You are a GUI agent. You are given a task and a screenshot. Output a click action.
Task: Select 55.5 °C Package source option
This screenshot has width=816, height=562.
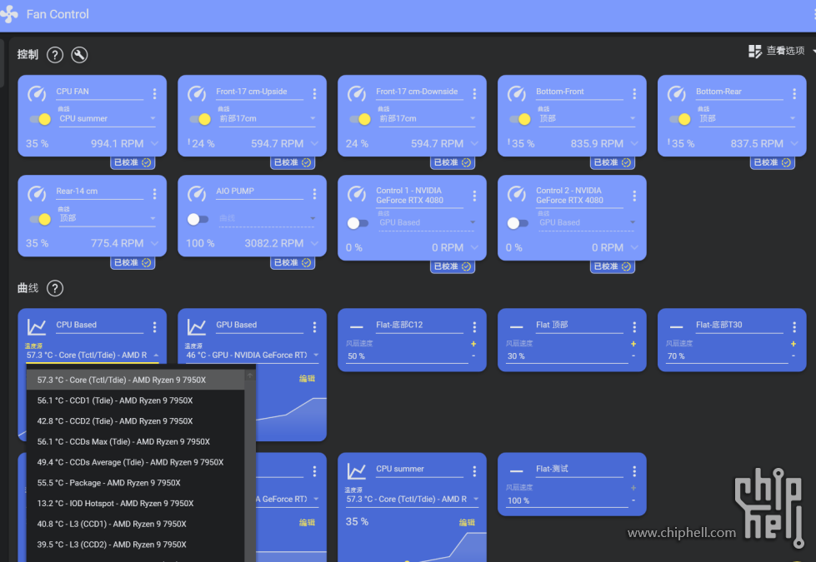click(135, 483)
